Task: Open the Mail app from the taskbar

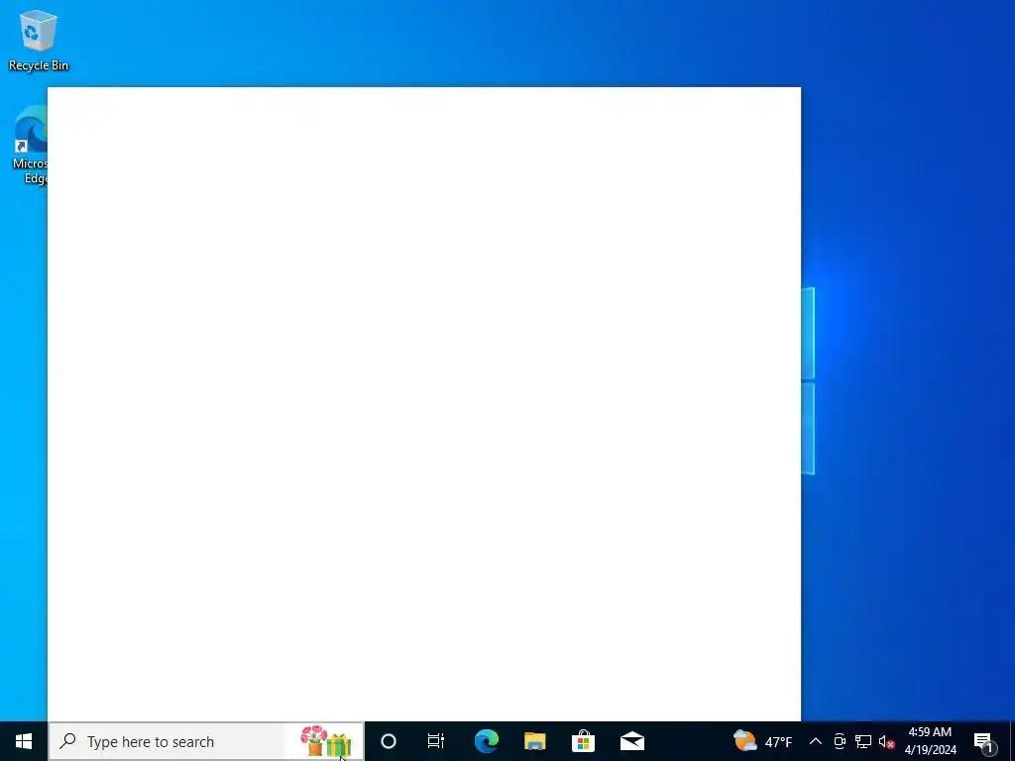Action: [x=631, y=741]
